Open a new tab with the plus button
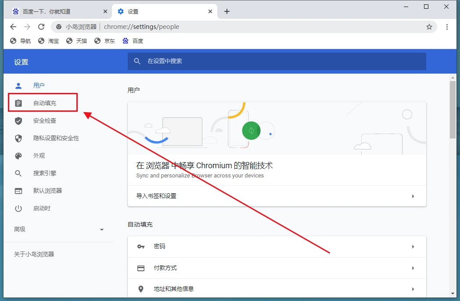Image resolution: width=460 pixels, height=301 pixels. (226, 11)
